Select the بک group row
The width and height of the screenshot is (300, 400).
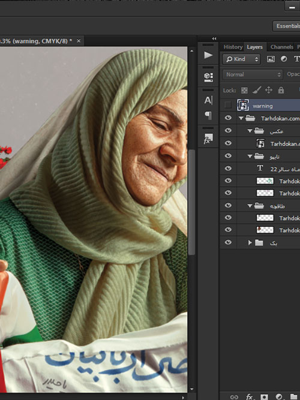click(260, 242)
